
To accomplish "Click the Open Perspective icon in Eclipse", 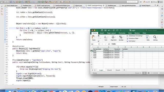I will (141, 2).
